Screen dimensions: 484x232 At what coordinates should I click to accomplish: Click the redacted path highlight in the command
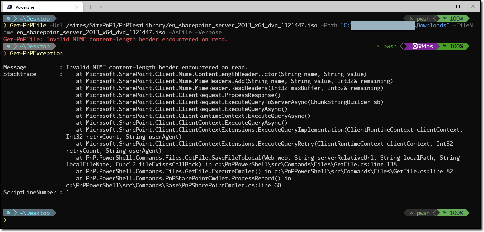point(383,25)
